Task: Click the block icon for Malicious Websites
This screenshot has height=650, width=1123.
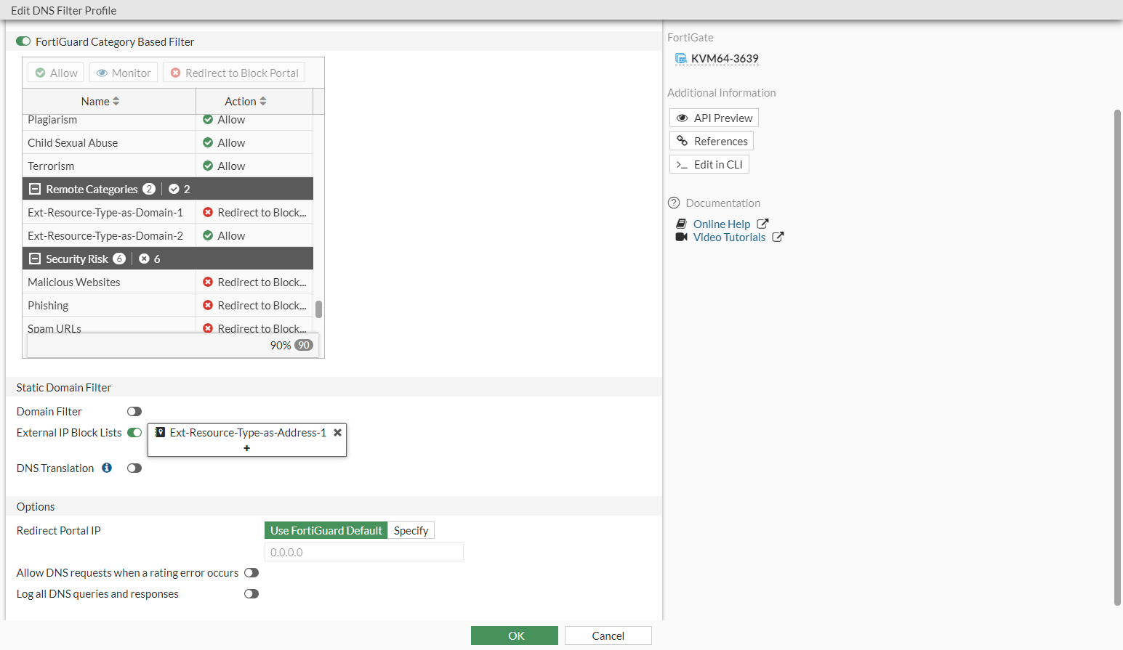Action: click(x=208, y=282)
